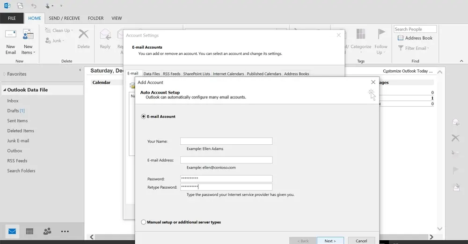468x244 pixels.
Task: Switch to the VIEW ribbon tab
Action: tap(117, 18)
